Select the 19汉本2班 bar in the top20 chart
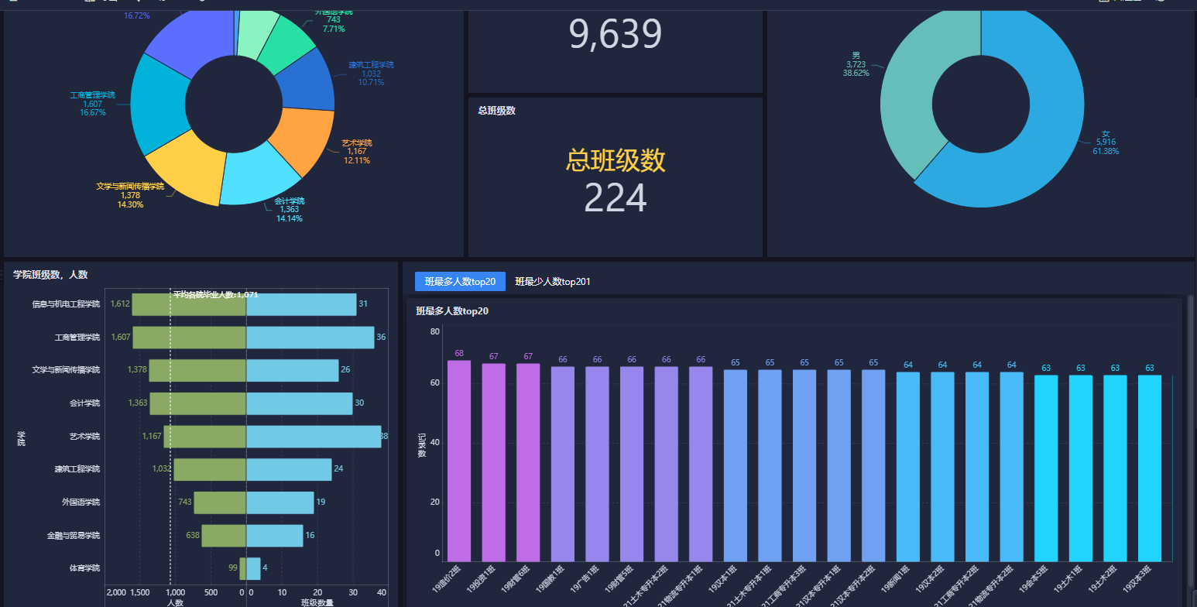 942,467
